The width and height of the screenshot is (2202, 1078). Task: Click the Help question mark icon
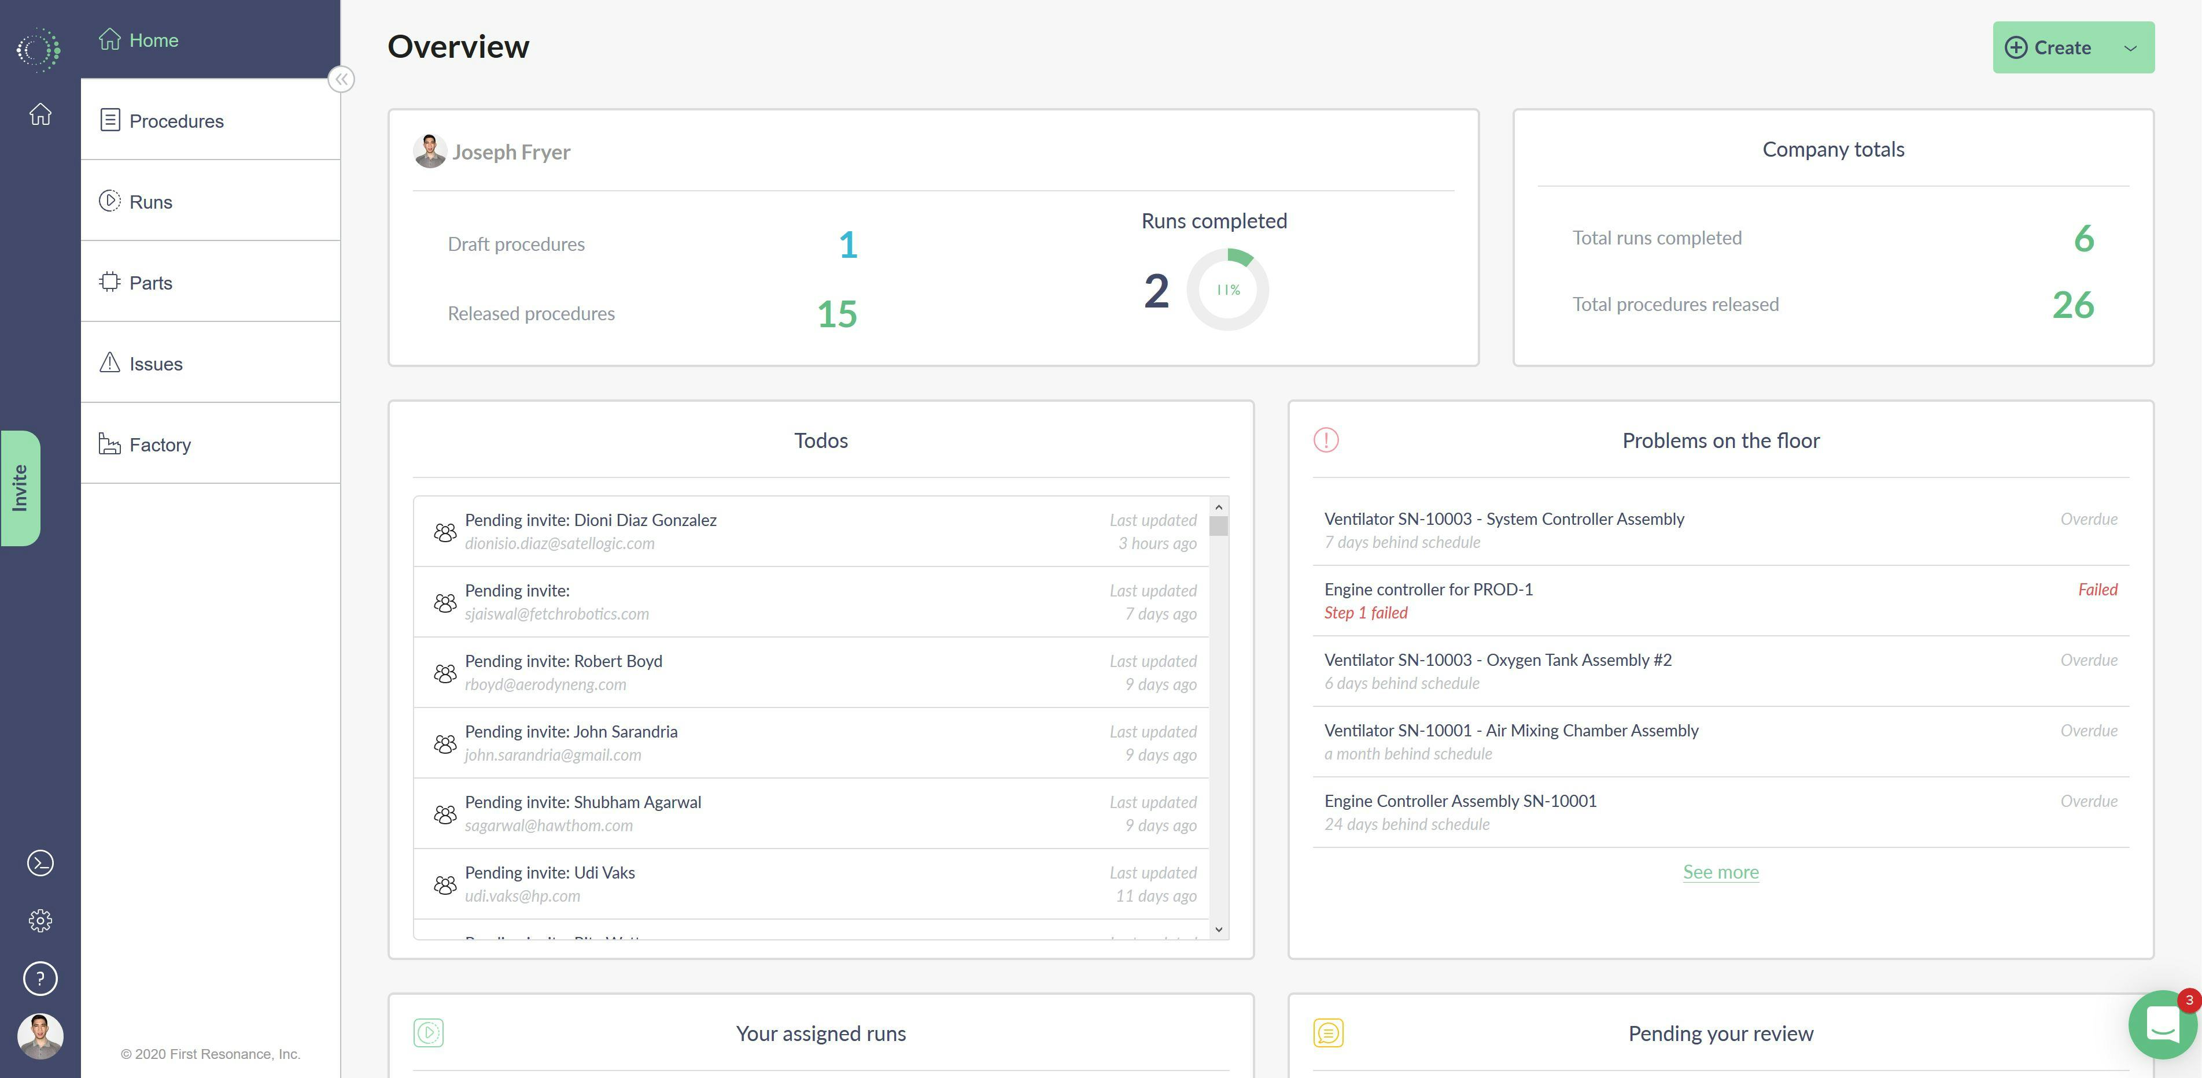coord(39,979)
